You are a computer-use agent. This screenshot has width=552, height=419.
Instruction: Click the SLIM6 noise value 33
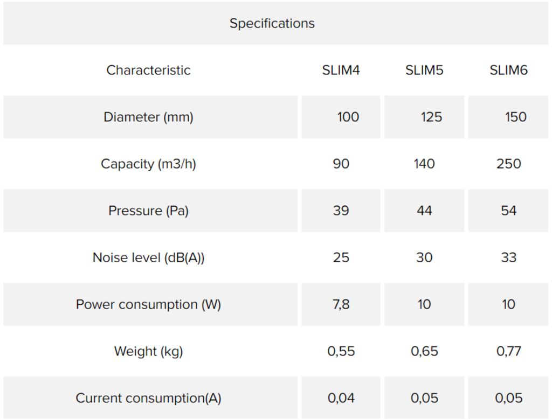[x=508, y=257]
